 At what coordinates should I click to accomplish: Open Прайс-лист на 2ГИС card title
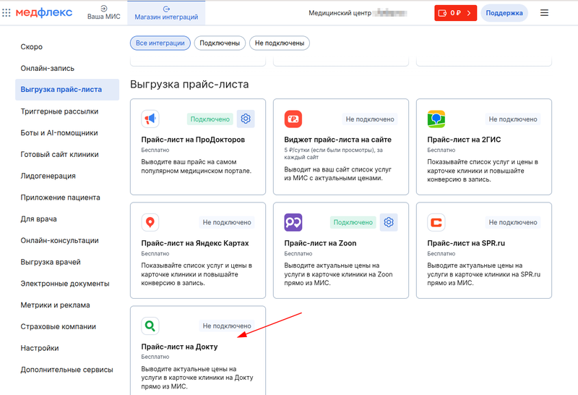[464, 140]
